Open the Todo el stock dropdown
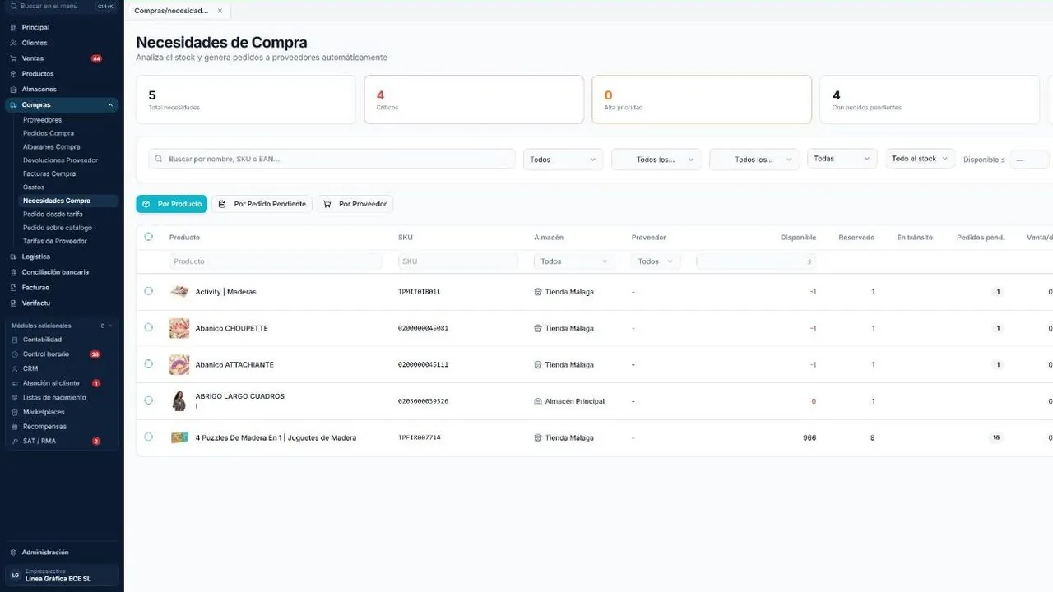The height and width of the screenshot is (592, 1053). click(920, 159)
